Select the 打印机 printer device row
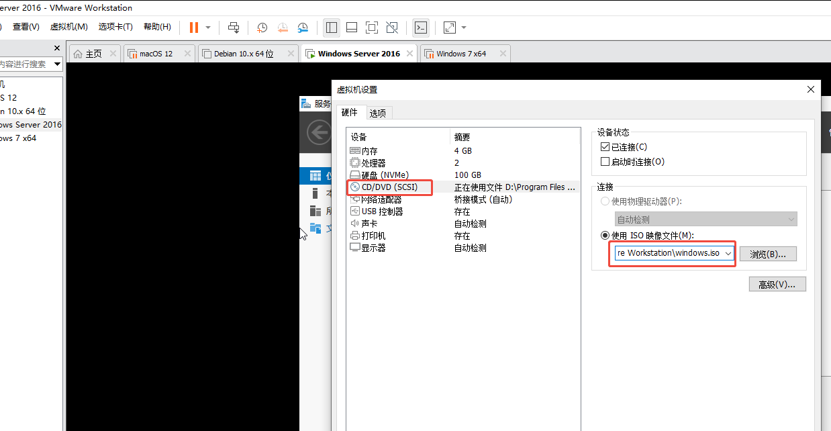This screenshot has height=431, width=831. [x=463, y=236]
